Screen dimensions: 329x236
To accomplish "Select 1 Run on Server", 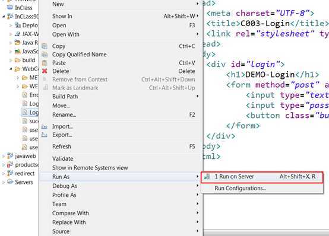I will [262, 177].
